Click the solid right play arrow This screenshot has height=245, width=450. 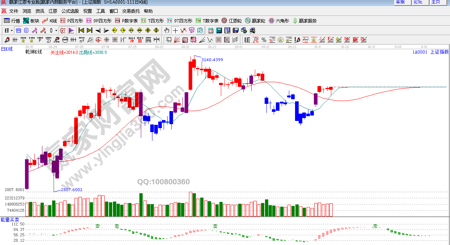pos(106,30)
